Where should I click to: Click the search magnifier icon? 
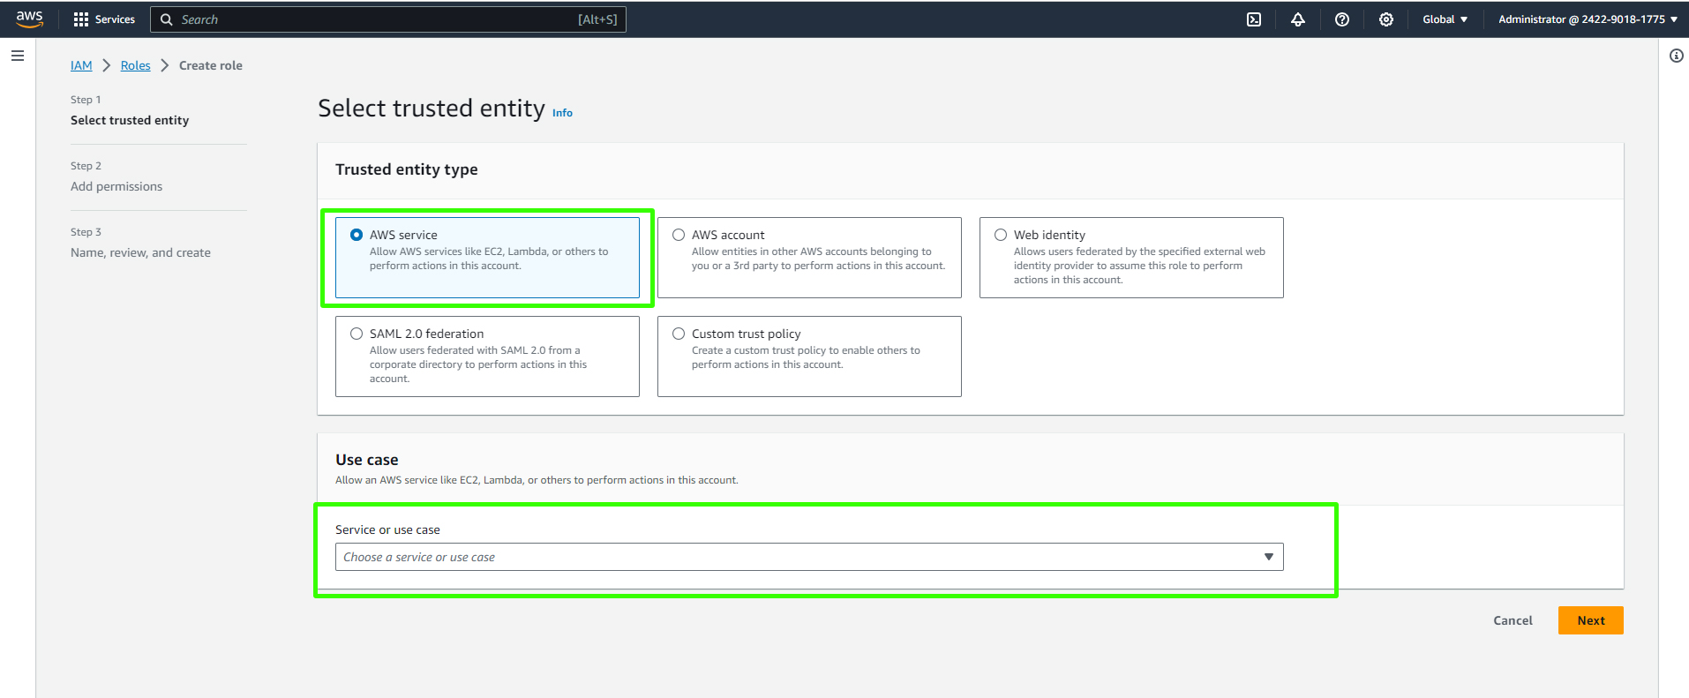pos(166,19)
